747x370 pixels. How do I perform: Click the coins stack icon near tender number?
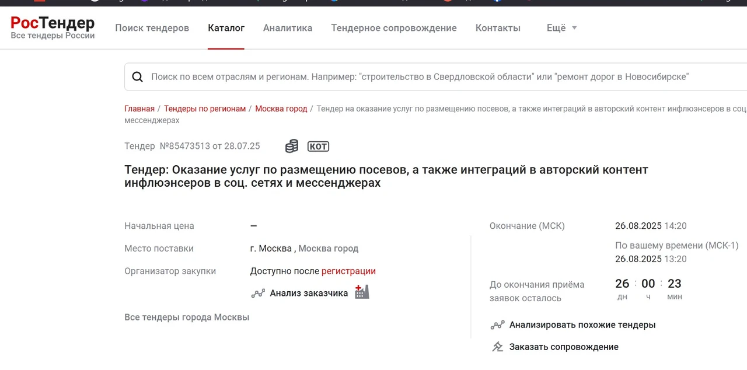(x=292, y=146)
